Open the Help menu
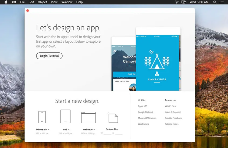 (79, 2)
